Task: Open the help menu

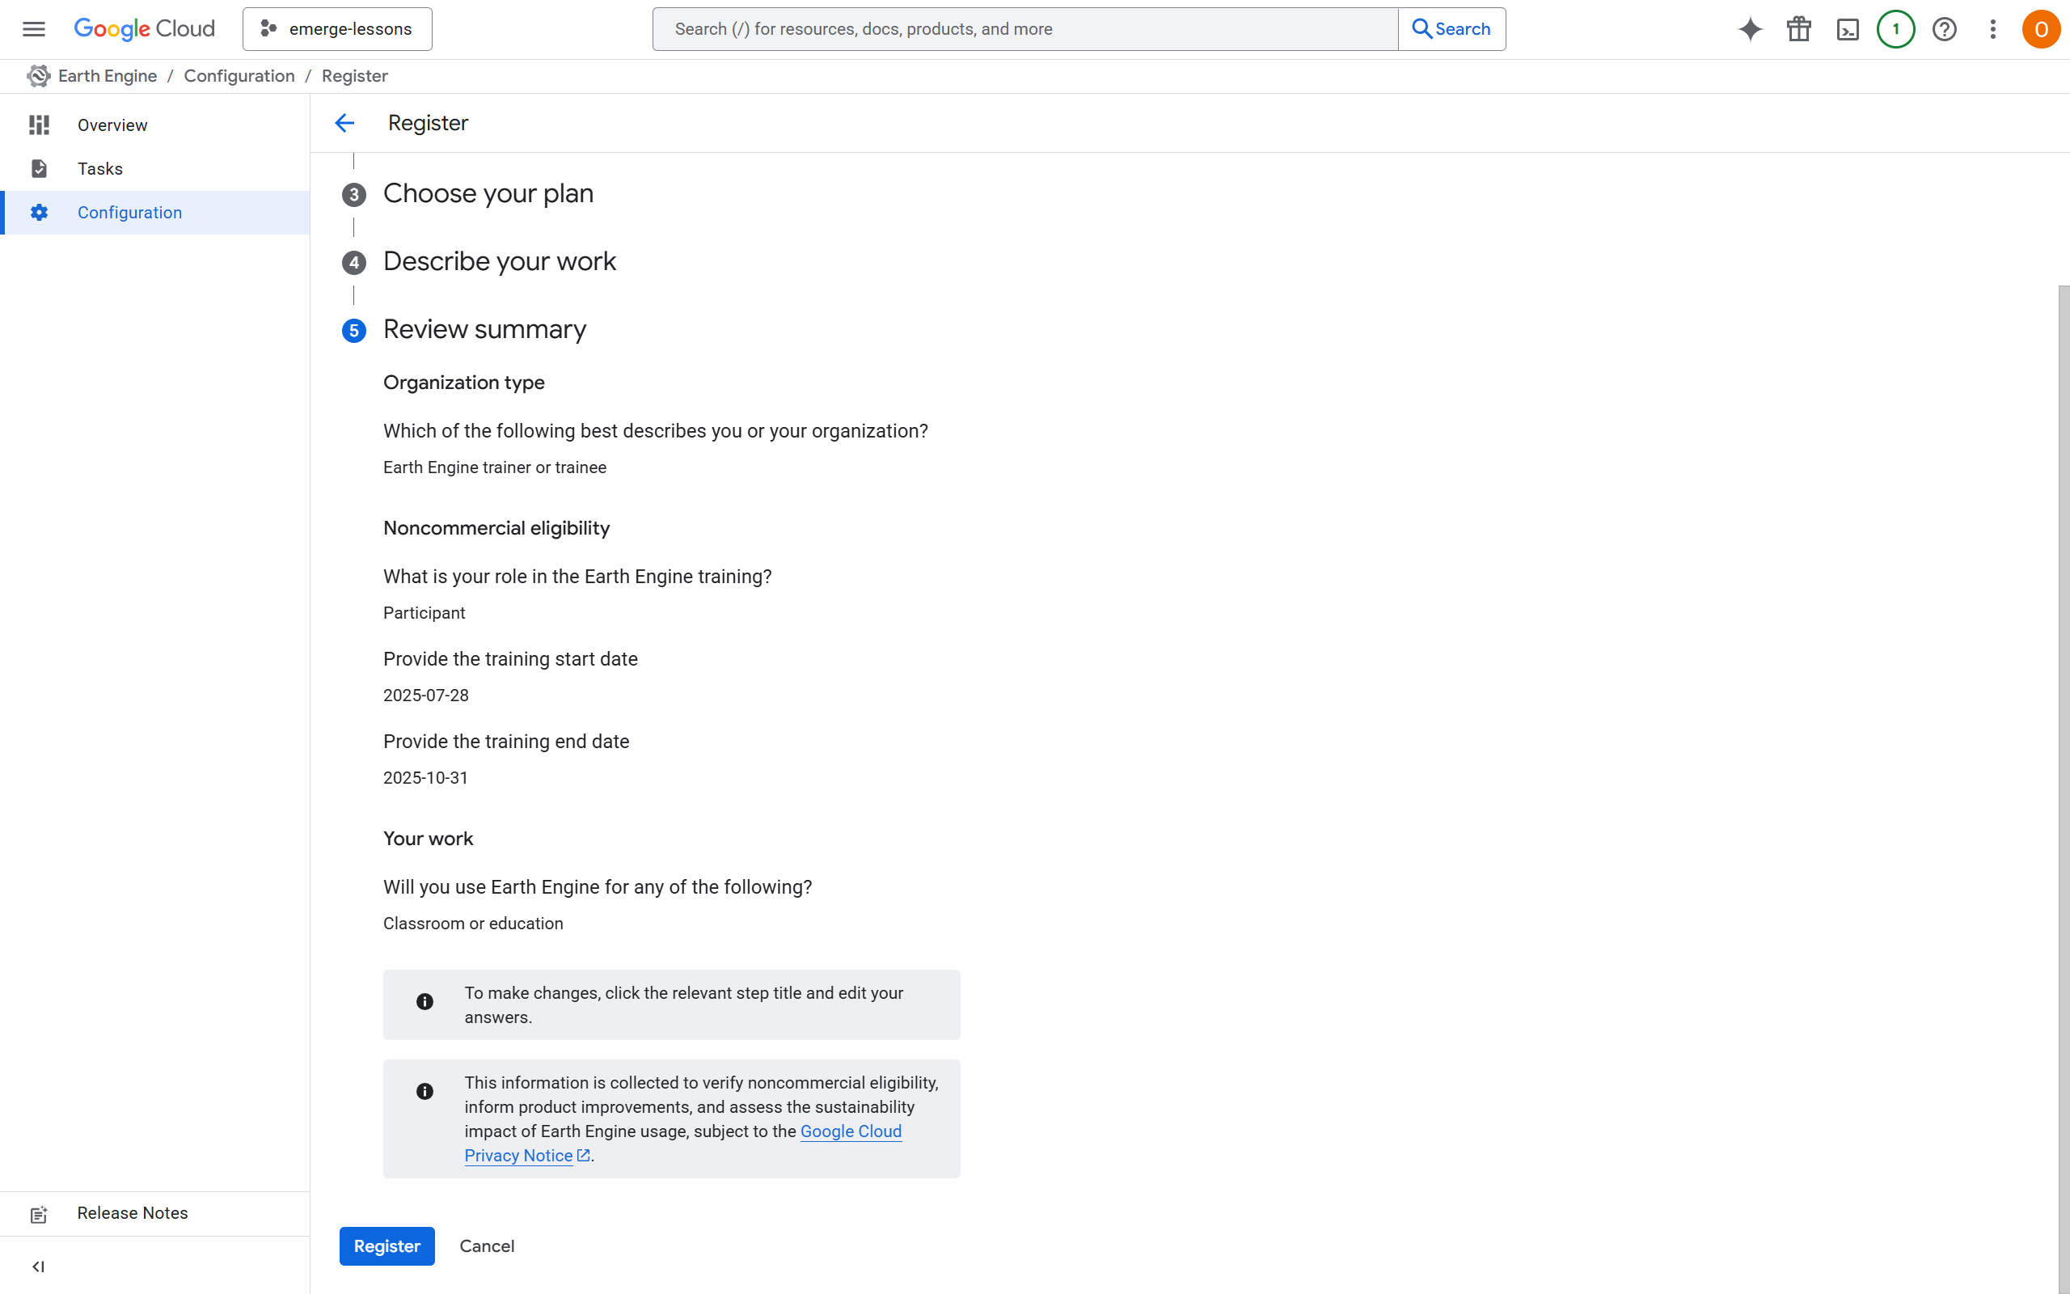Action: pyautogui.click(x=1944, y=28)
